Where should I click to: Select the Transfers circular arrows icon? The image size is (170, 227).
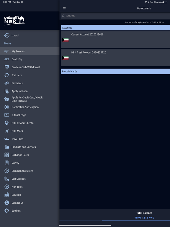point(7,75)
